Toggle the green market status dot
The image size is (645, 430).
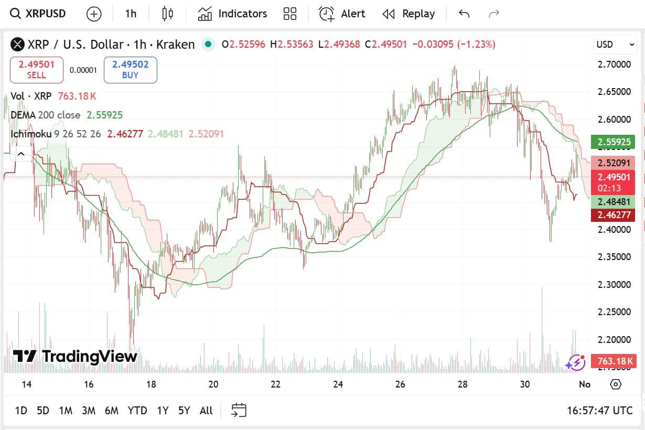(x=209, y=45)
